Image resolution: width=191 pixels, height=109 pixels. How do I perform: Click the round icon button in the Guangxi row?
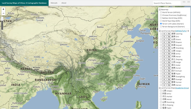pos(169,79)
